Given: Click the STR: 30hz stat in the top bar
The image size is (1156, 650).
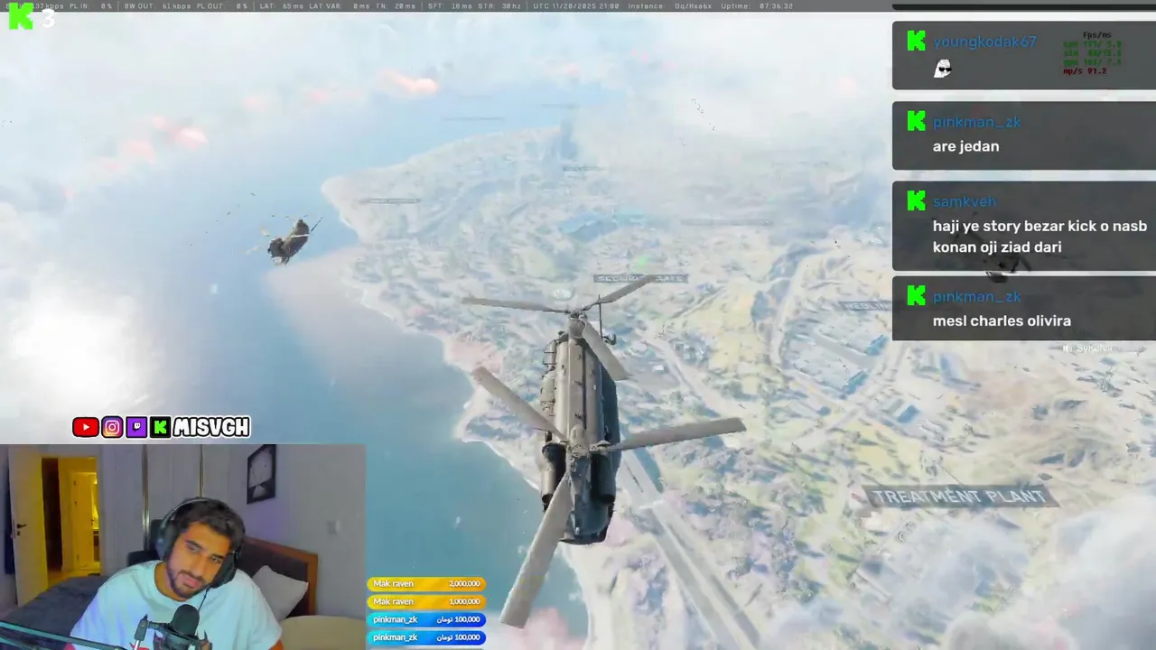Looking at the screenshot, I should [500, 6].
